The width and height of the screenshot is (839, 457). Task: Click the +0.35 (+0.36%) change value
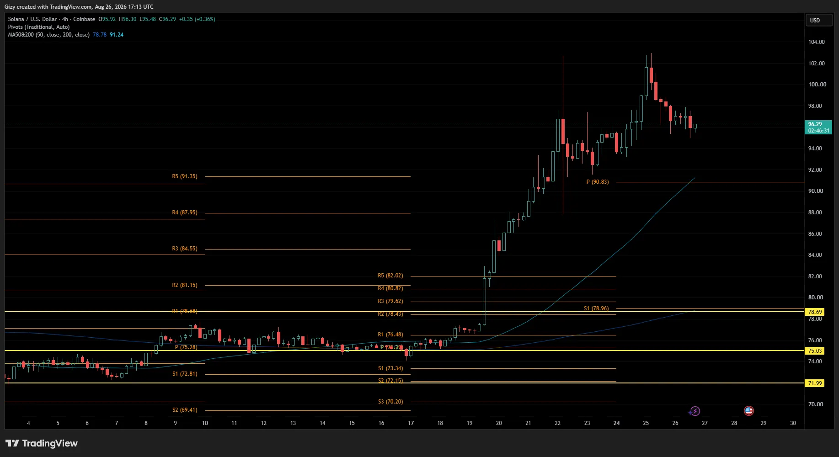pyautogui.click(x=197, y=19)
